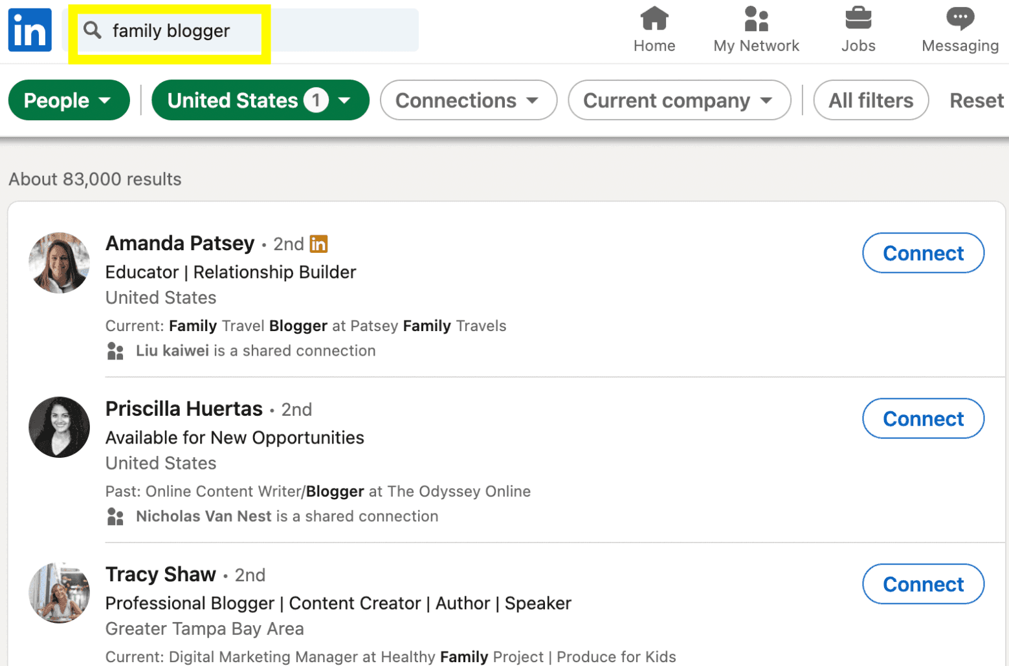Open the Connections filter dropdown
This screenshot has width=1009, height=666.
pos(467,100)
